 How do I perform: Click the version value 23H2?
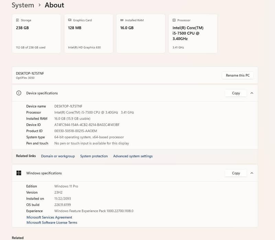pos(58,192)
